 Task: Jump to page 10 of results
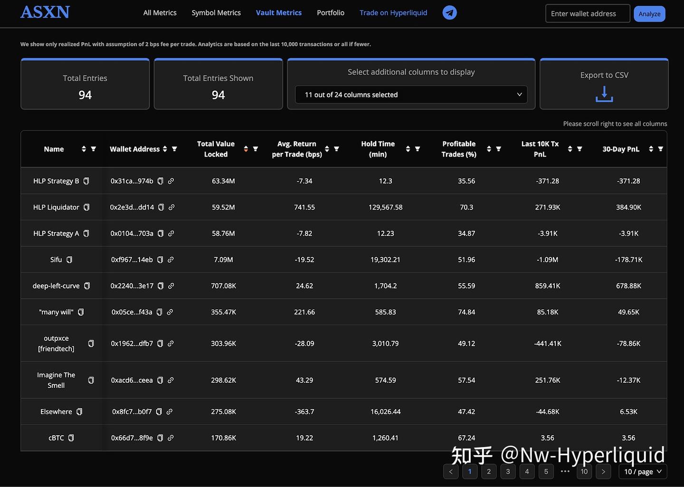(x=584, y=471)
